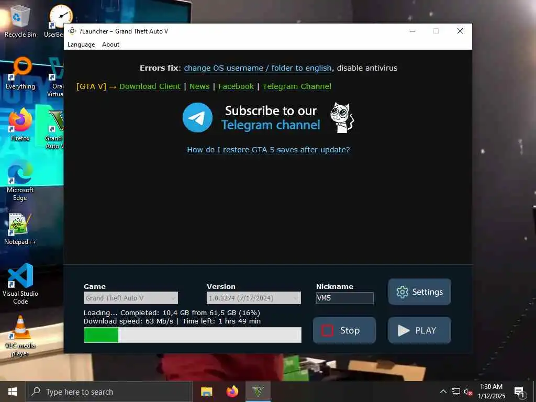This screenshot has width=536, height=402.
Task: Click the PLAY button
Action: coord(419,330)
